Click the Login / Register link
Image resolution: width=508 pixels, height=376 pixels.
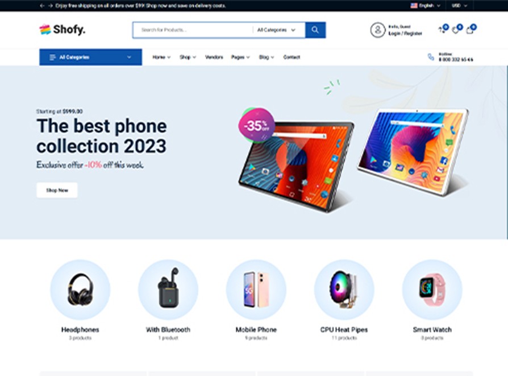pyautogui.click(x=405, y=34)
